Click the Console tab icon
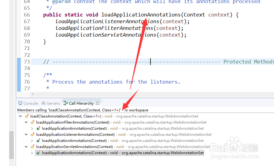274x166 pixels. tap(20, 103)
